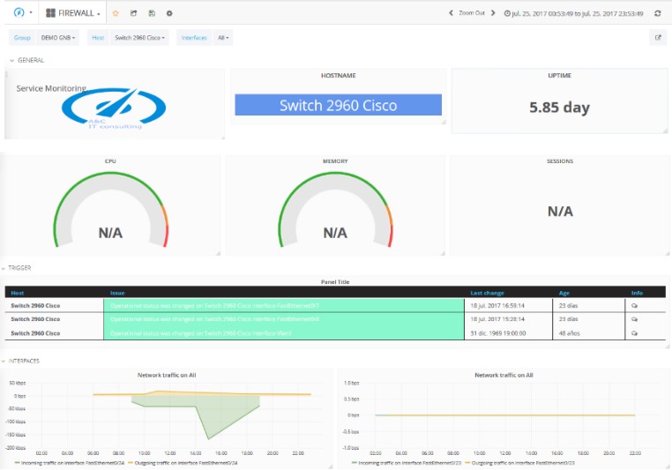
Task: Open info comment for FastEthernet0/7 trigger
Action: (634, 306)
